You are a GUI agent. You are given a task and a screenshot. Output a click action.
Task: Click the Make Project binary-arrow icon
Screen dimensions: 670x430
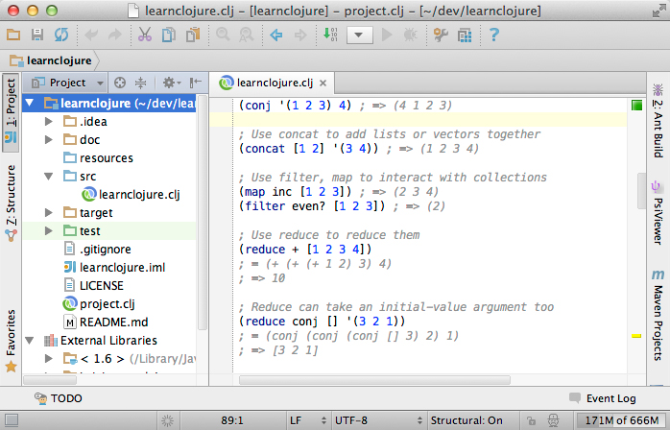pos(330,35)
